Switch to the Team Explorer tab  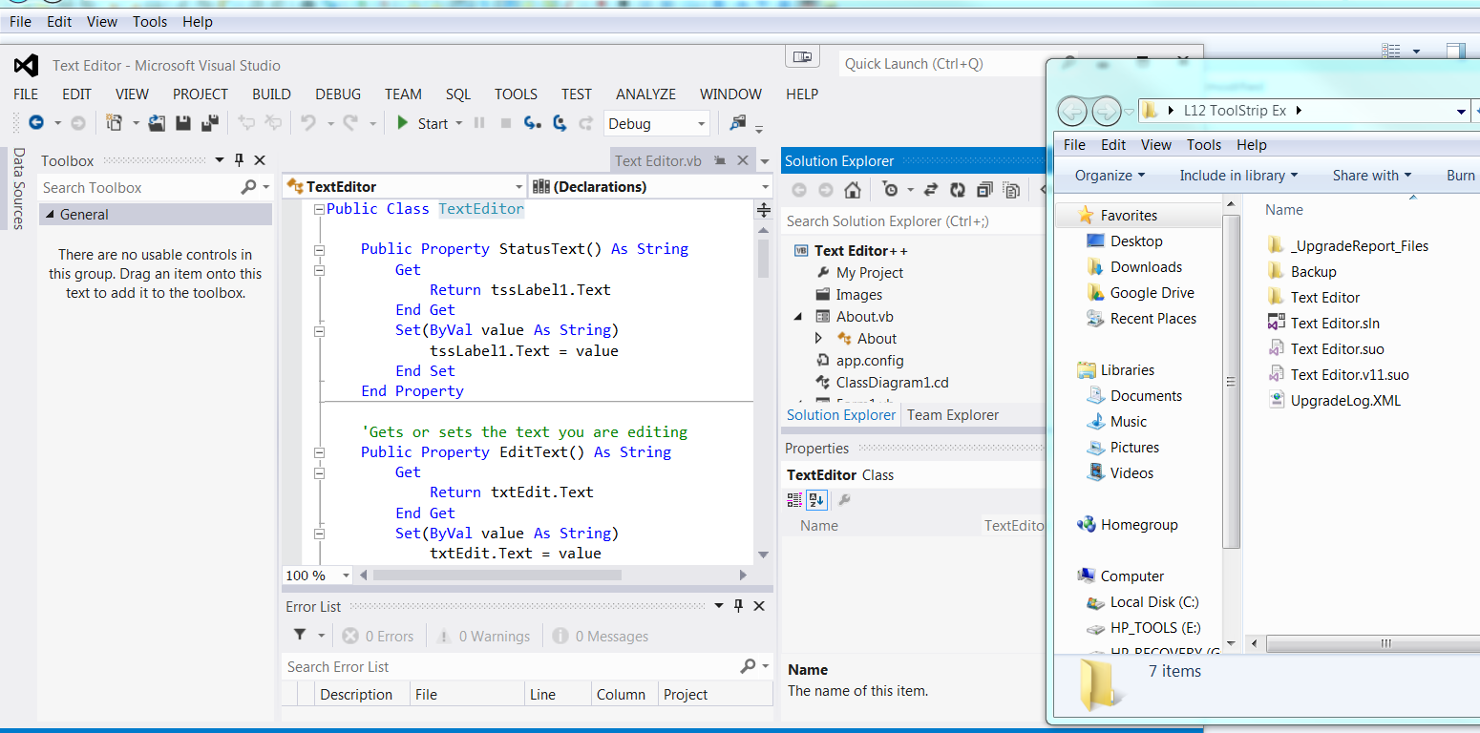coord(952,414)
